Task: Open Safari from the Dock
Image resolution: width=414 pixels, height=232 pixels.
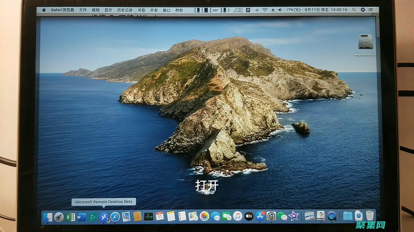Action: [115, 217]
